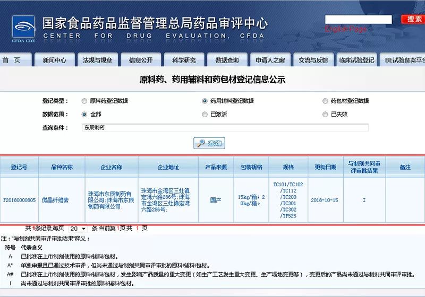Click the 规格 column header
Screen dimensions: 425x297
click(x=288, y=167)
